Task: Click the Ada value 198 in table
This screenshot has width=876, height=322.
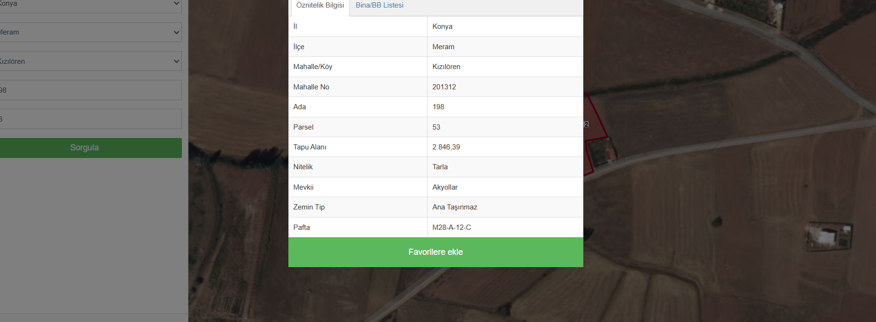Action: pyautogui.click(x=438, y=107)
